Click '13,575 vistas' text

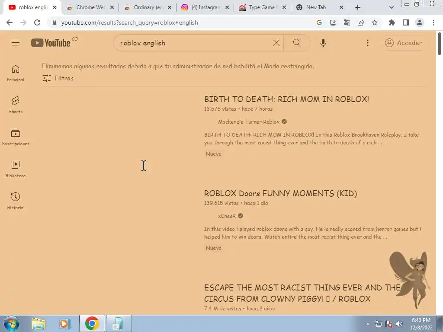[220, 109]
